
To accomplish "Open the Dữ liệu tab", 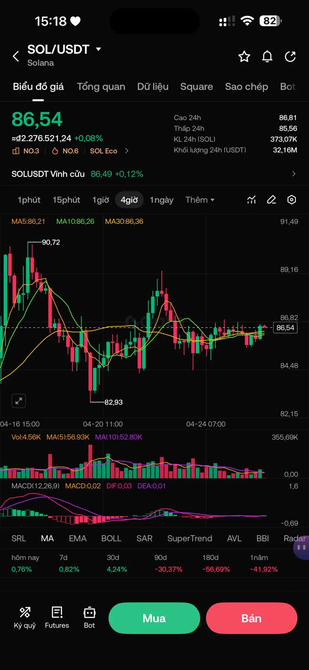I will coord(153,87).
